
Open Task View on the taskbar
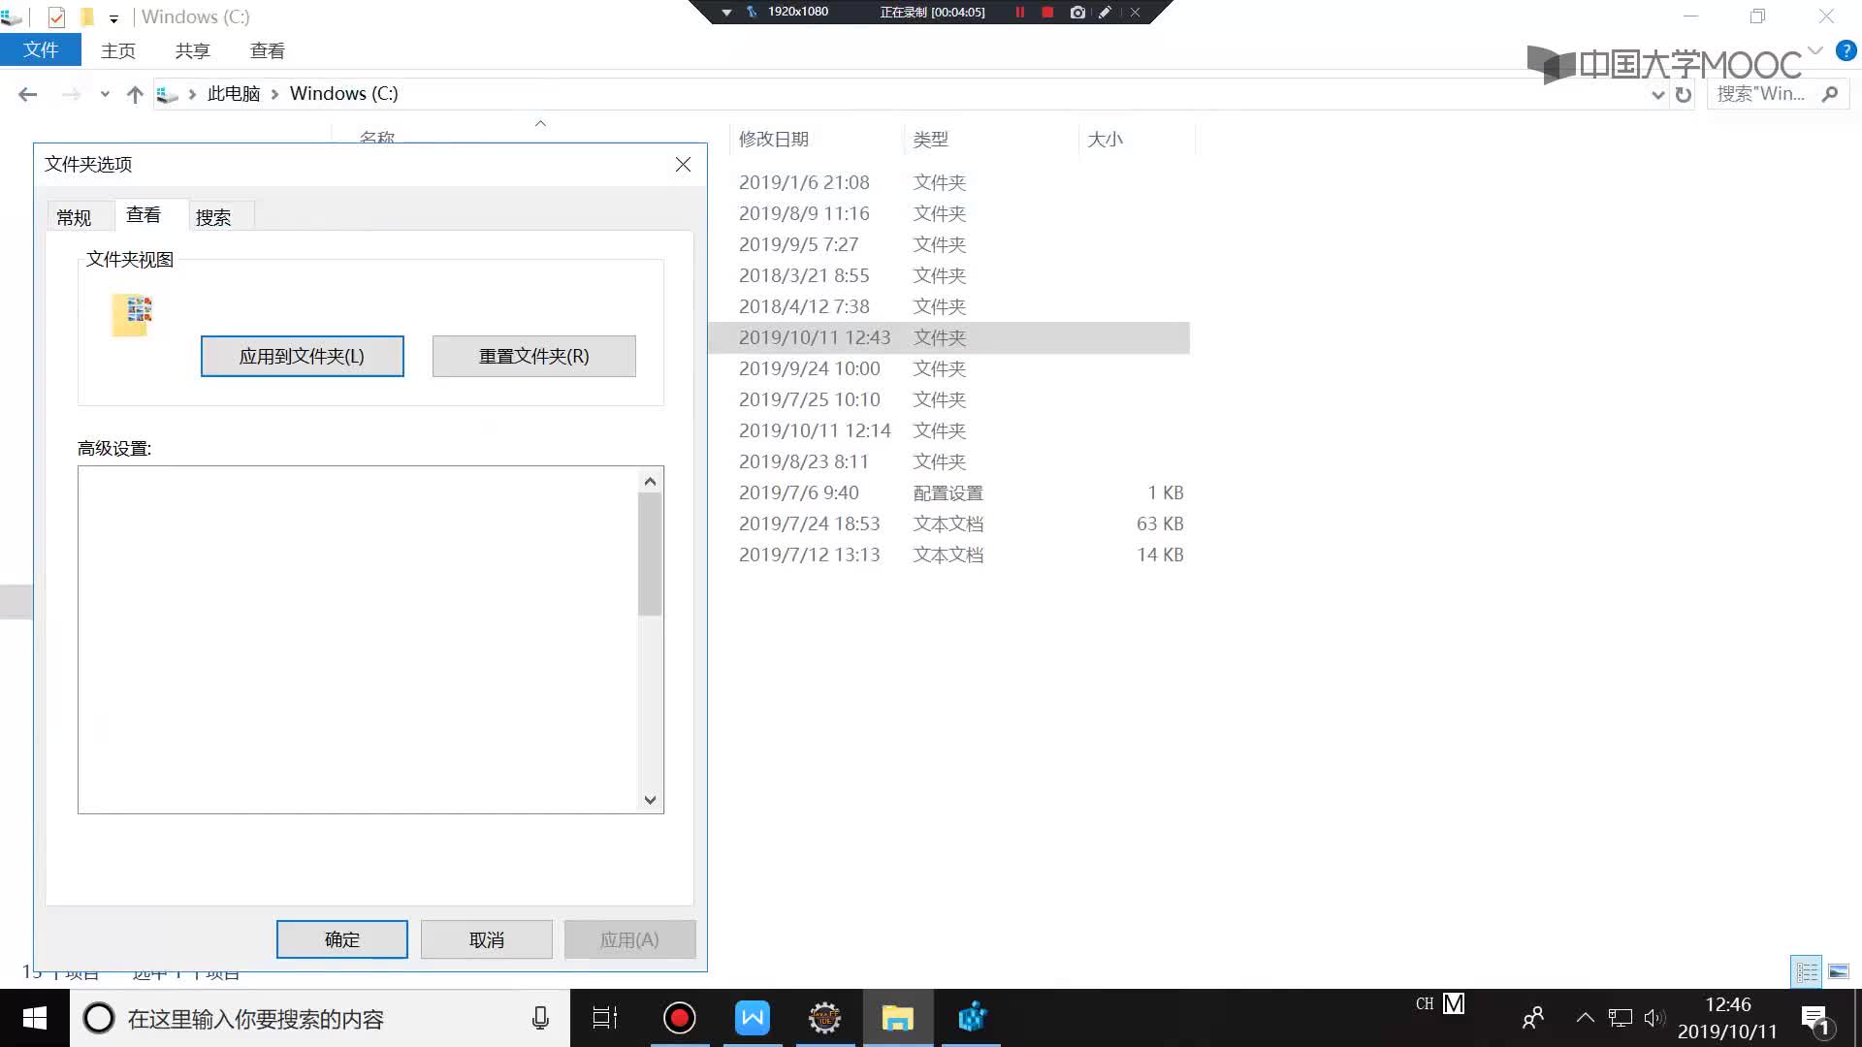[x=605, y=1018]
